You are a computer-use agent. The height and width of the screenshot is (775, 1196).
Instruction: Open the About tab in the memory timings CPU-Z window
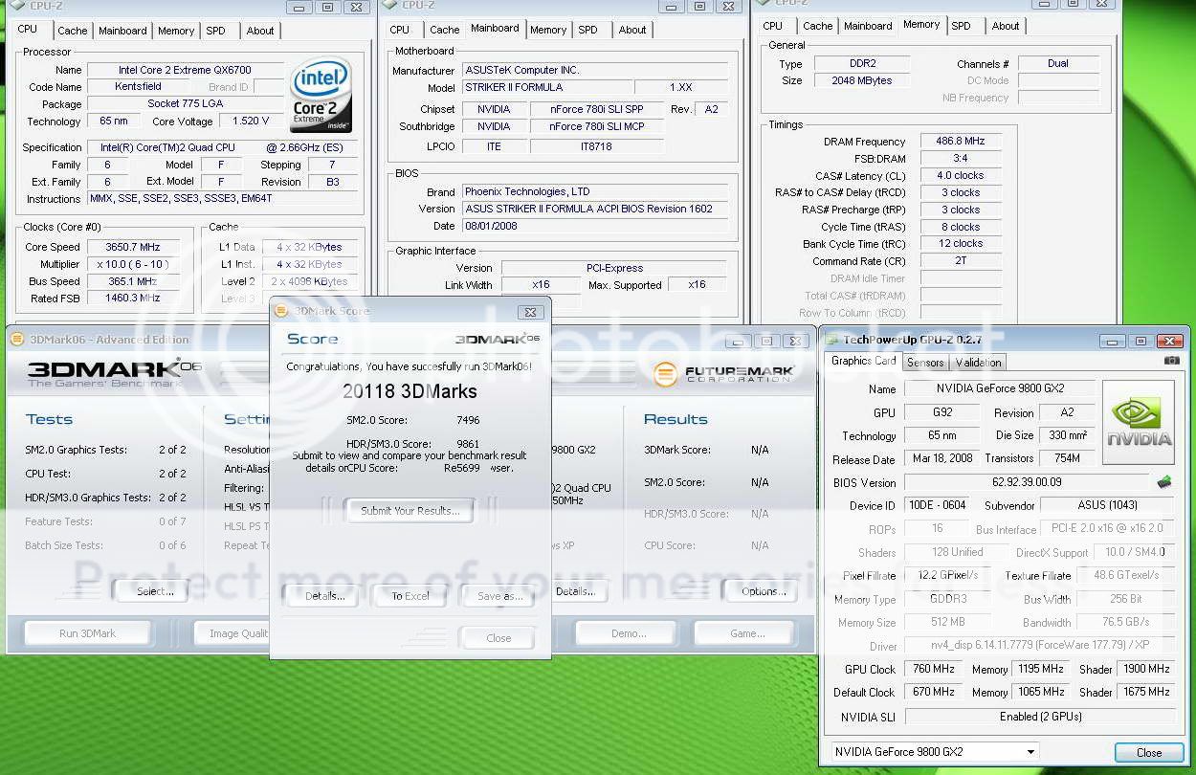1006,26
